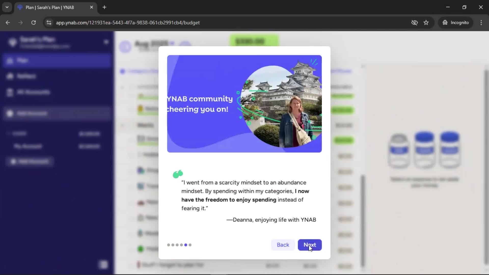489x275 pixels.
Task: Open a new browser tab
Action: tap(104, 7)
